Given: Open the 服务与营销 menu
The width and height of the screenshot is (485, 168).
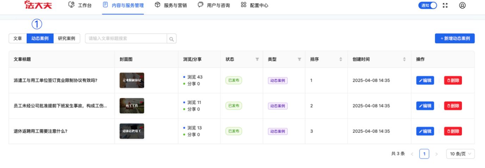Looking at the screenshot, I should [x=171, y=5].
